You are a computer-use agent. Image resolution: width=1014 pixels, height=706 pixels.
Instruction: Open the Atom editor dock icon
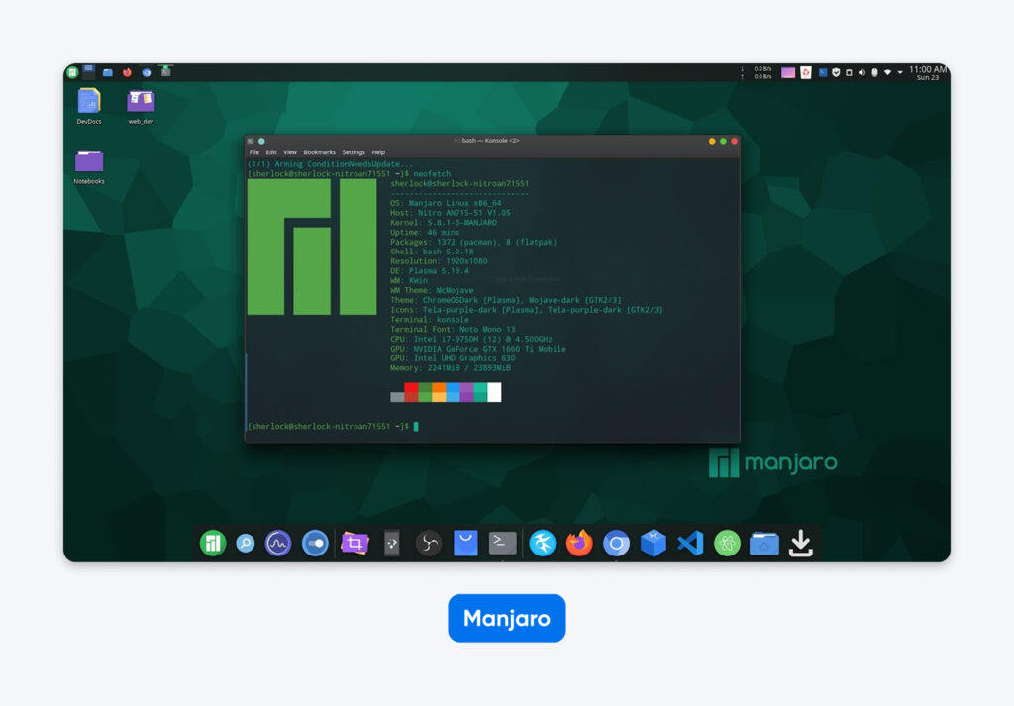point(726,543)
